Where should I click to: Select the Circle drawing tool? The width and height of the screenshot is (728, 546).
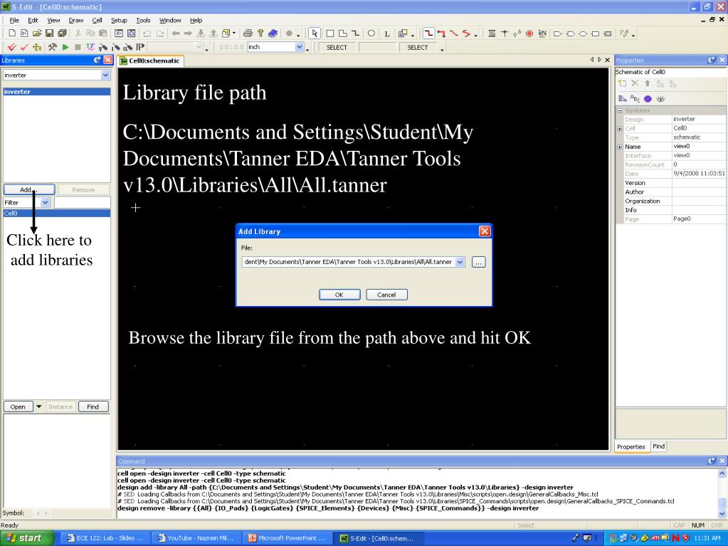point(371,33)
